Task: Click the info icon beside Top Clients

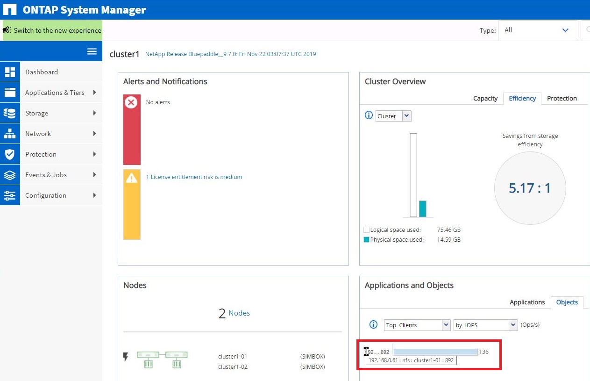Action: (373, 324)
